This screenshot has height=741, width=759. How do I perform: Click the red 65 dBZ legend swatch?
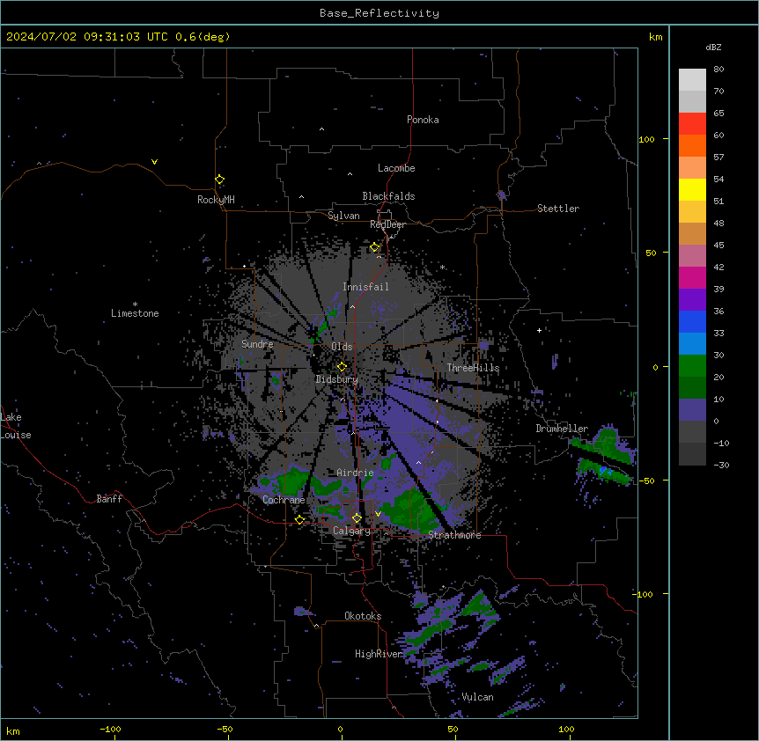[692, 124]
